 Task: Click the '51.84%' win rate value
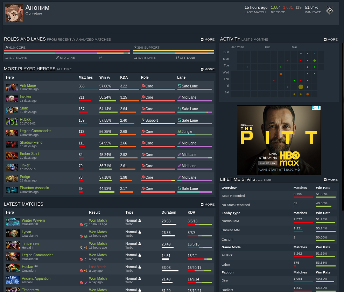point(311,7)
